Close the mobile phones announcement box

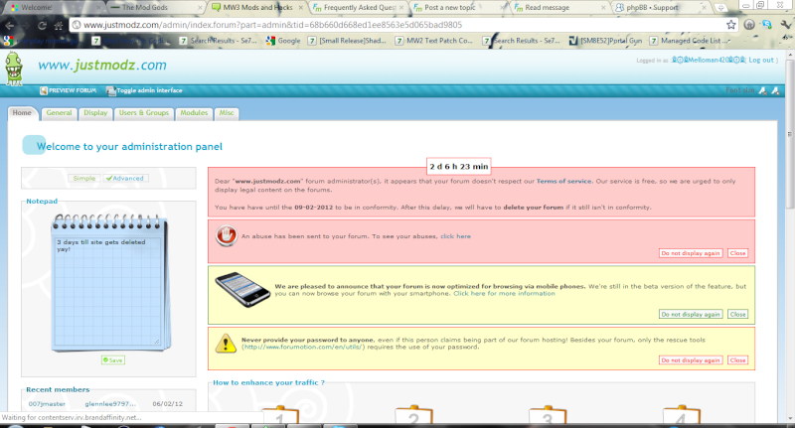pos(737,314)
